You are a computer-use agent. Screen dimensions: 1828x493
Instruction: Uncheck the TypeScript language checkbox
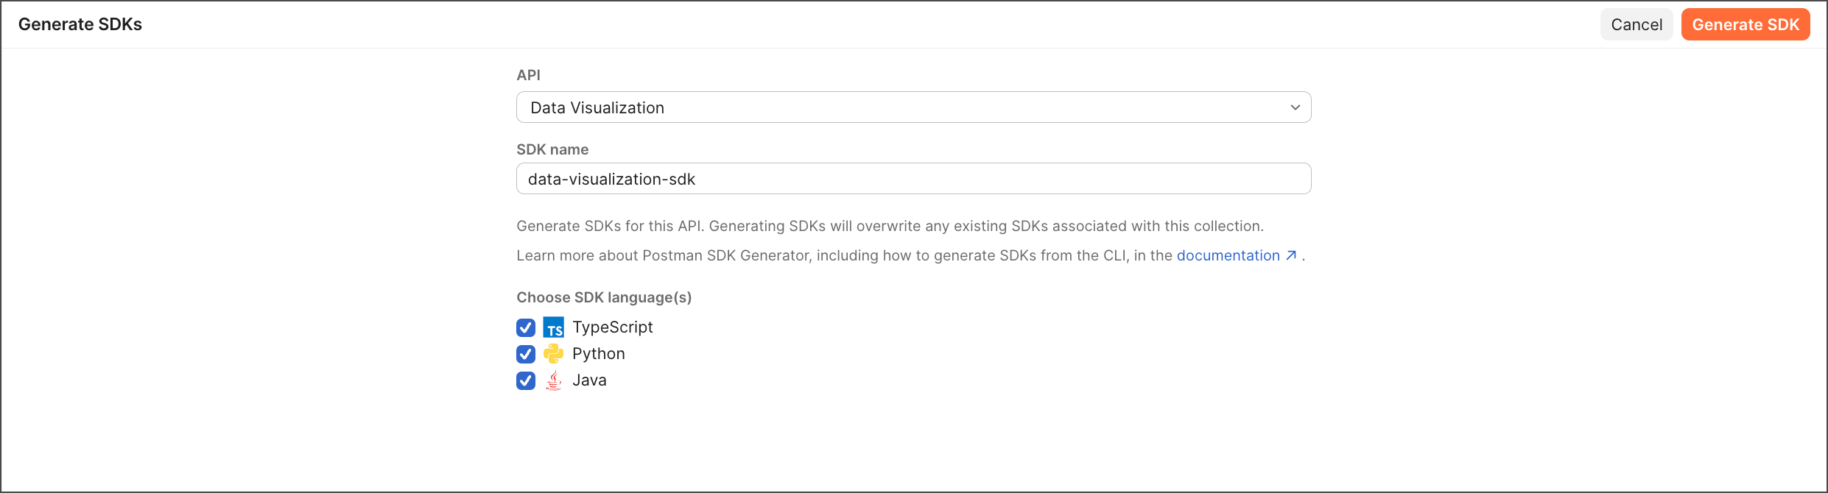[526, 327]
